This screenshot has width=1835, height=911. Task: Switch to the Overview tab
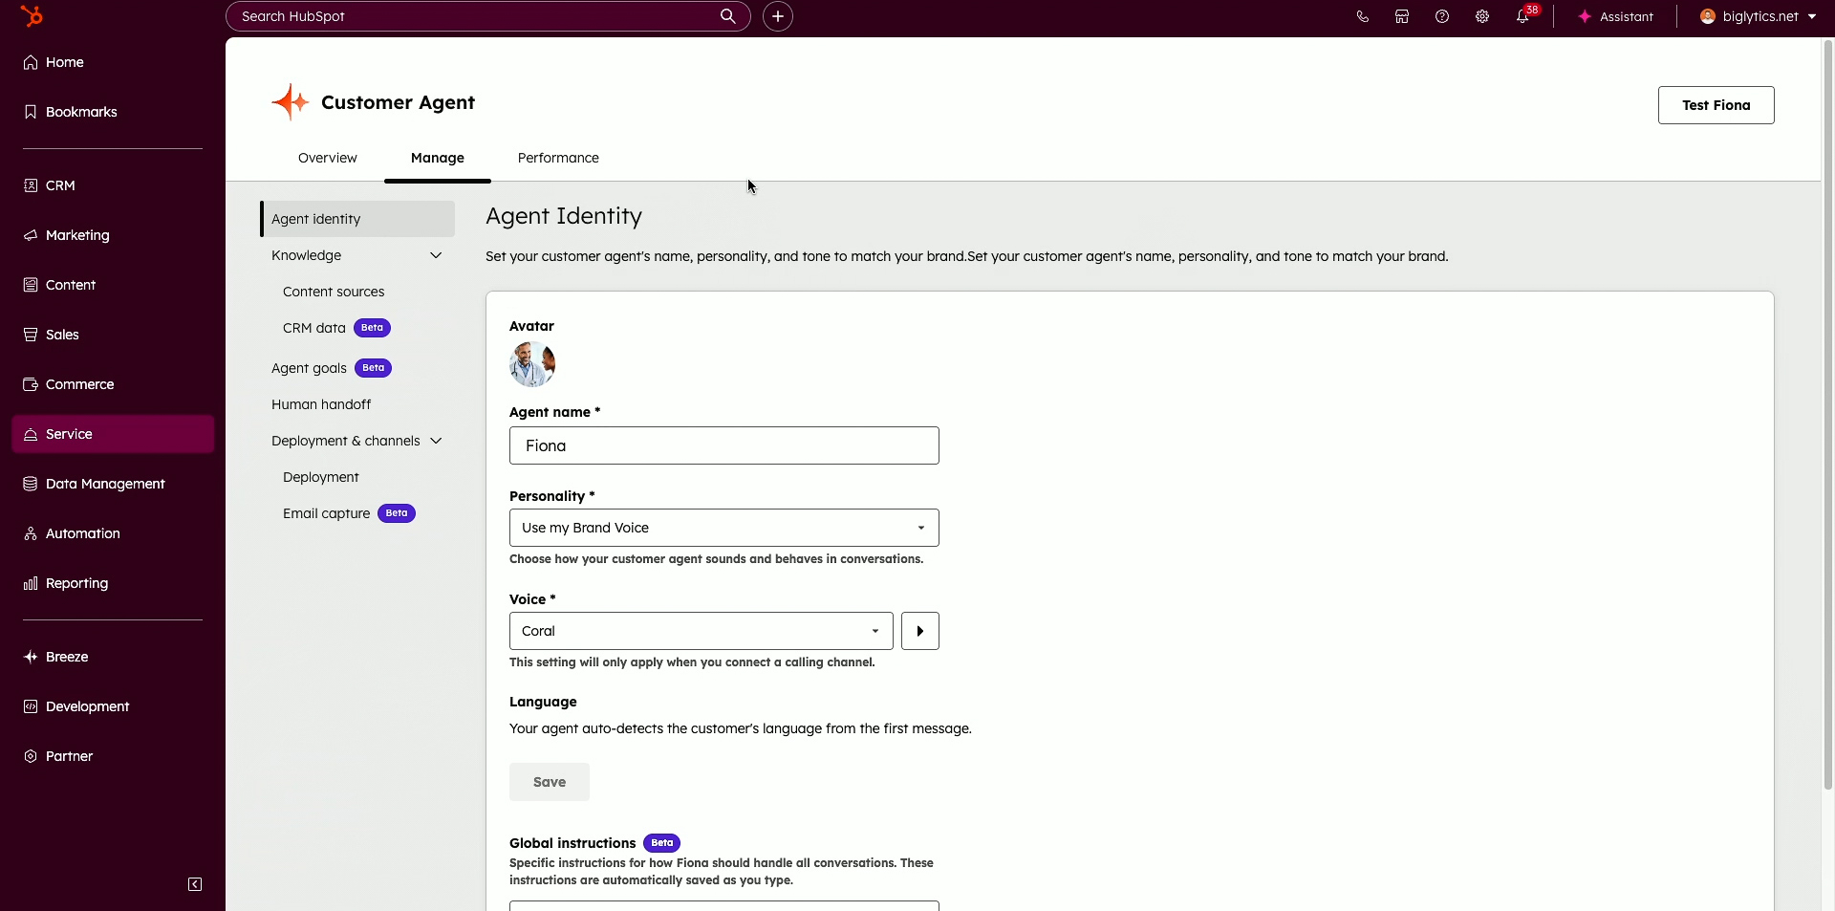(x=327, y=158)
